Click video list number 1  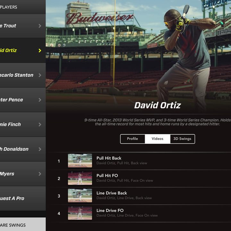[x=59, y=161]
